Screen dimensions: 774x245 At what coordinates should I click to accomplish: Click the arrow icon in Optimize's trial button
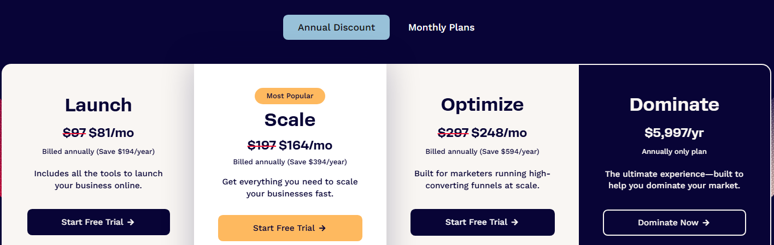tap(514, 222)
